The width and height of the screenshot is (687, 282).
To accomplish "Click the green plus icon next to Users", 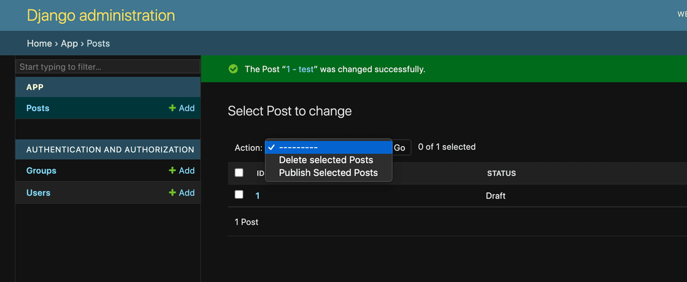I will point(172,192).
